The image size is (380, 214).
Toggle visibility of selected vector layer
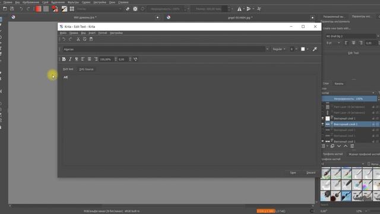pyautogui.click(x=322, y=124)
